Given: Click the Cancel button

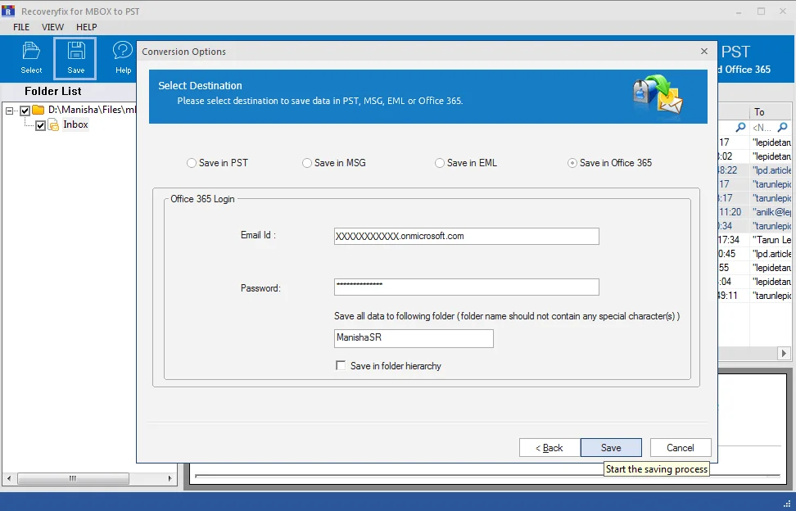Looking at the screenshot, I should [x=681, y=448].
